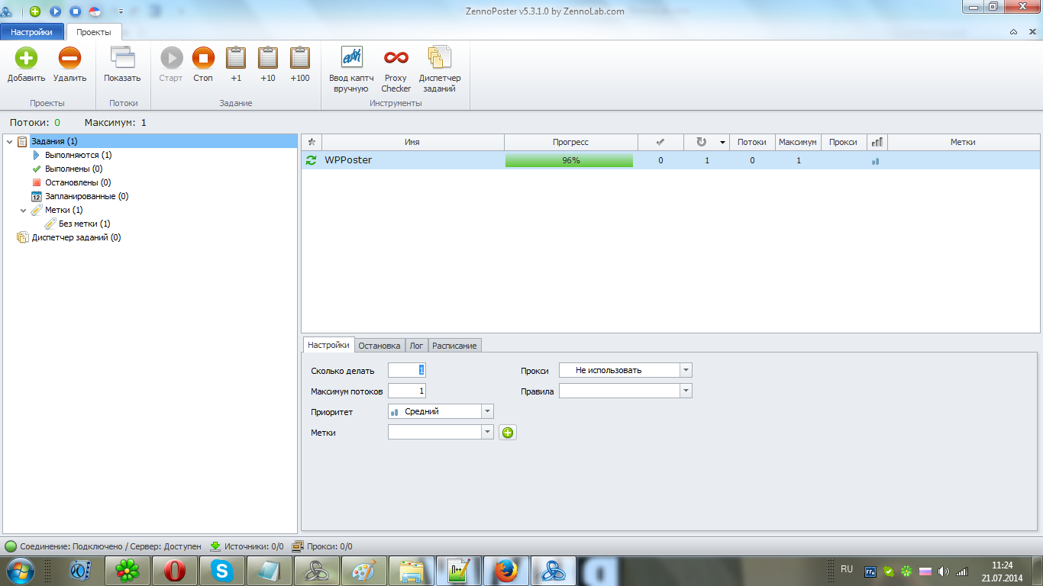This screenshot has width=1043, height=586.
Task: Sort by the Потоки column header
Action: pos(752,142)
